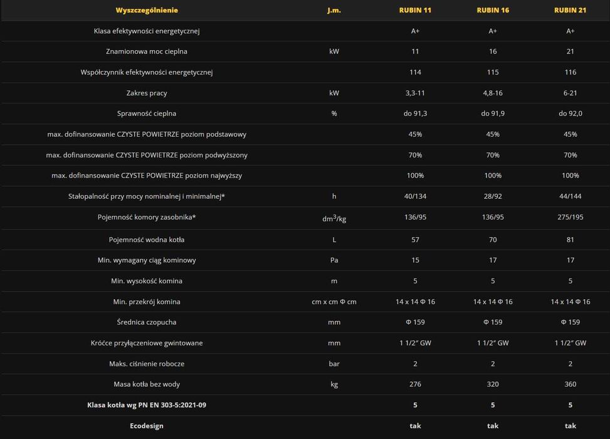Click chimney draft value '15'

coord(415,260)
